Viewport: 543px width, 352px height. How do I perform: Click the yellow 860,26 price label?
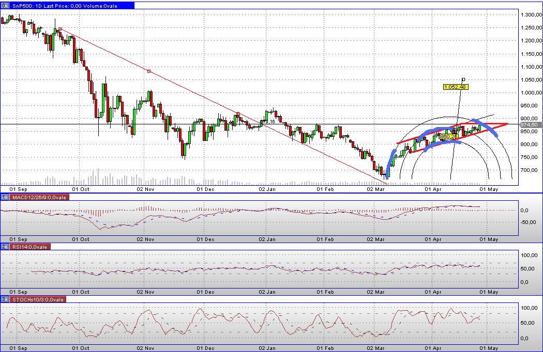[x=449, y=137]
